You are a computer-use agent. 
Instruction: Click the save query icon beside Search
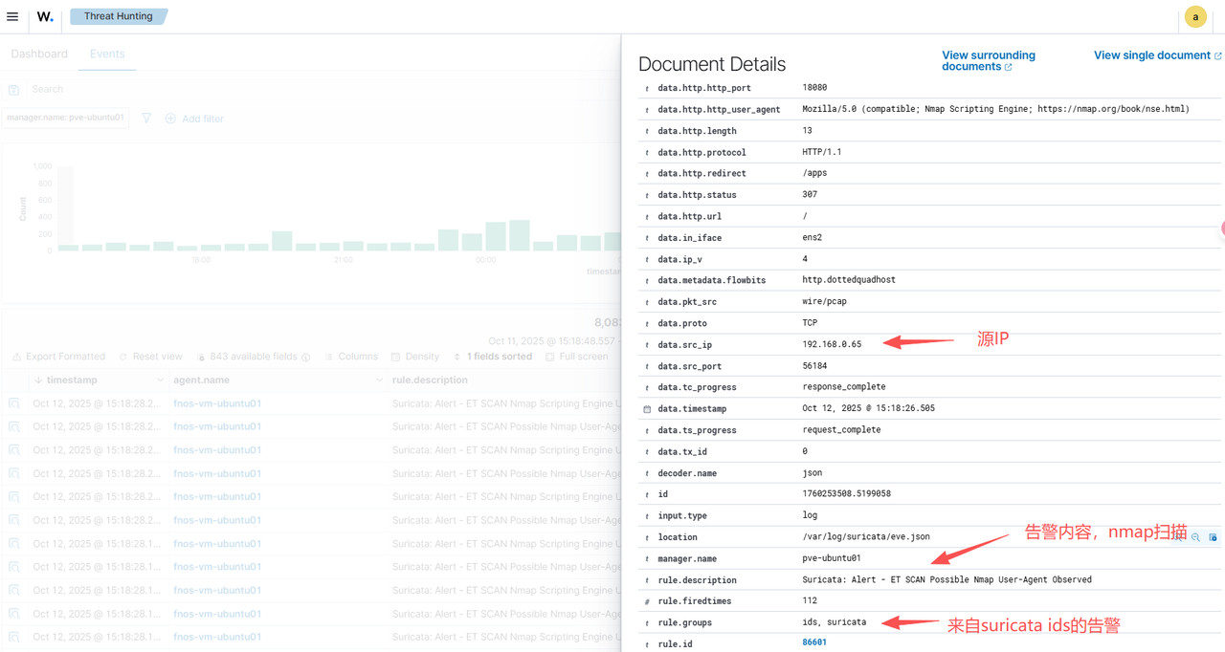(14, 90)
